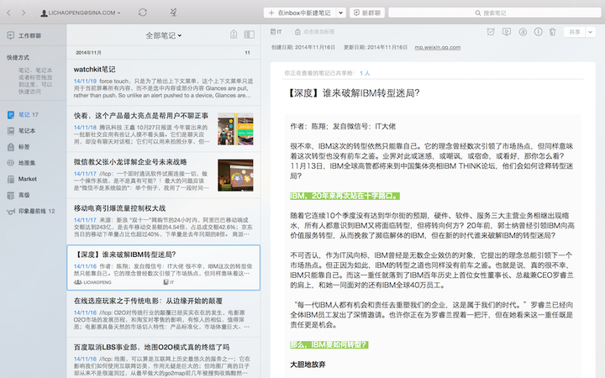Click highlighted text 那么，IBM要如何转型?
The width and height of the screenshot is (605, 378).
329,344
